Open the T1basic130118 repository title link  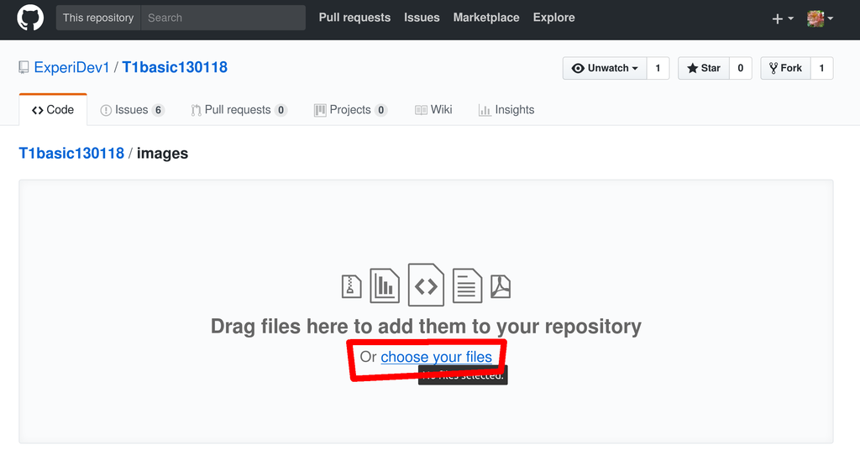coord(175,67)
